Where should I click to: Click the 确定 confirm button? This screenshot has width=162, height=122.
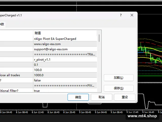pos(78,97)
